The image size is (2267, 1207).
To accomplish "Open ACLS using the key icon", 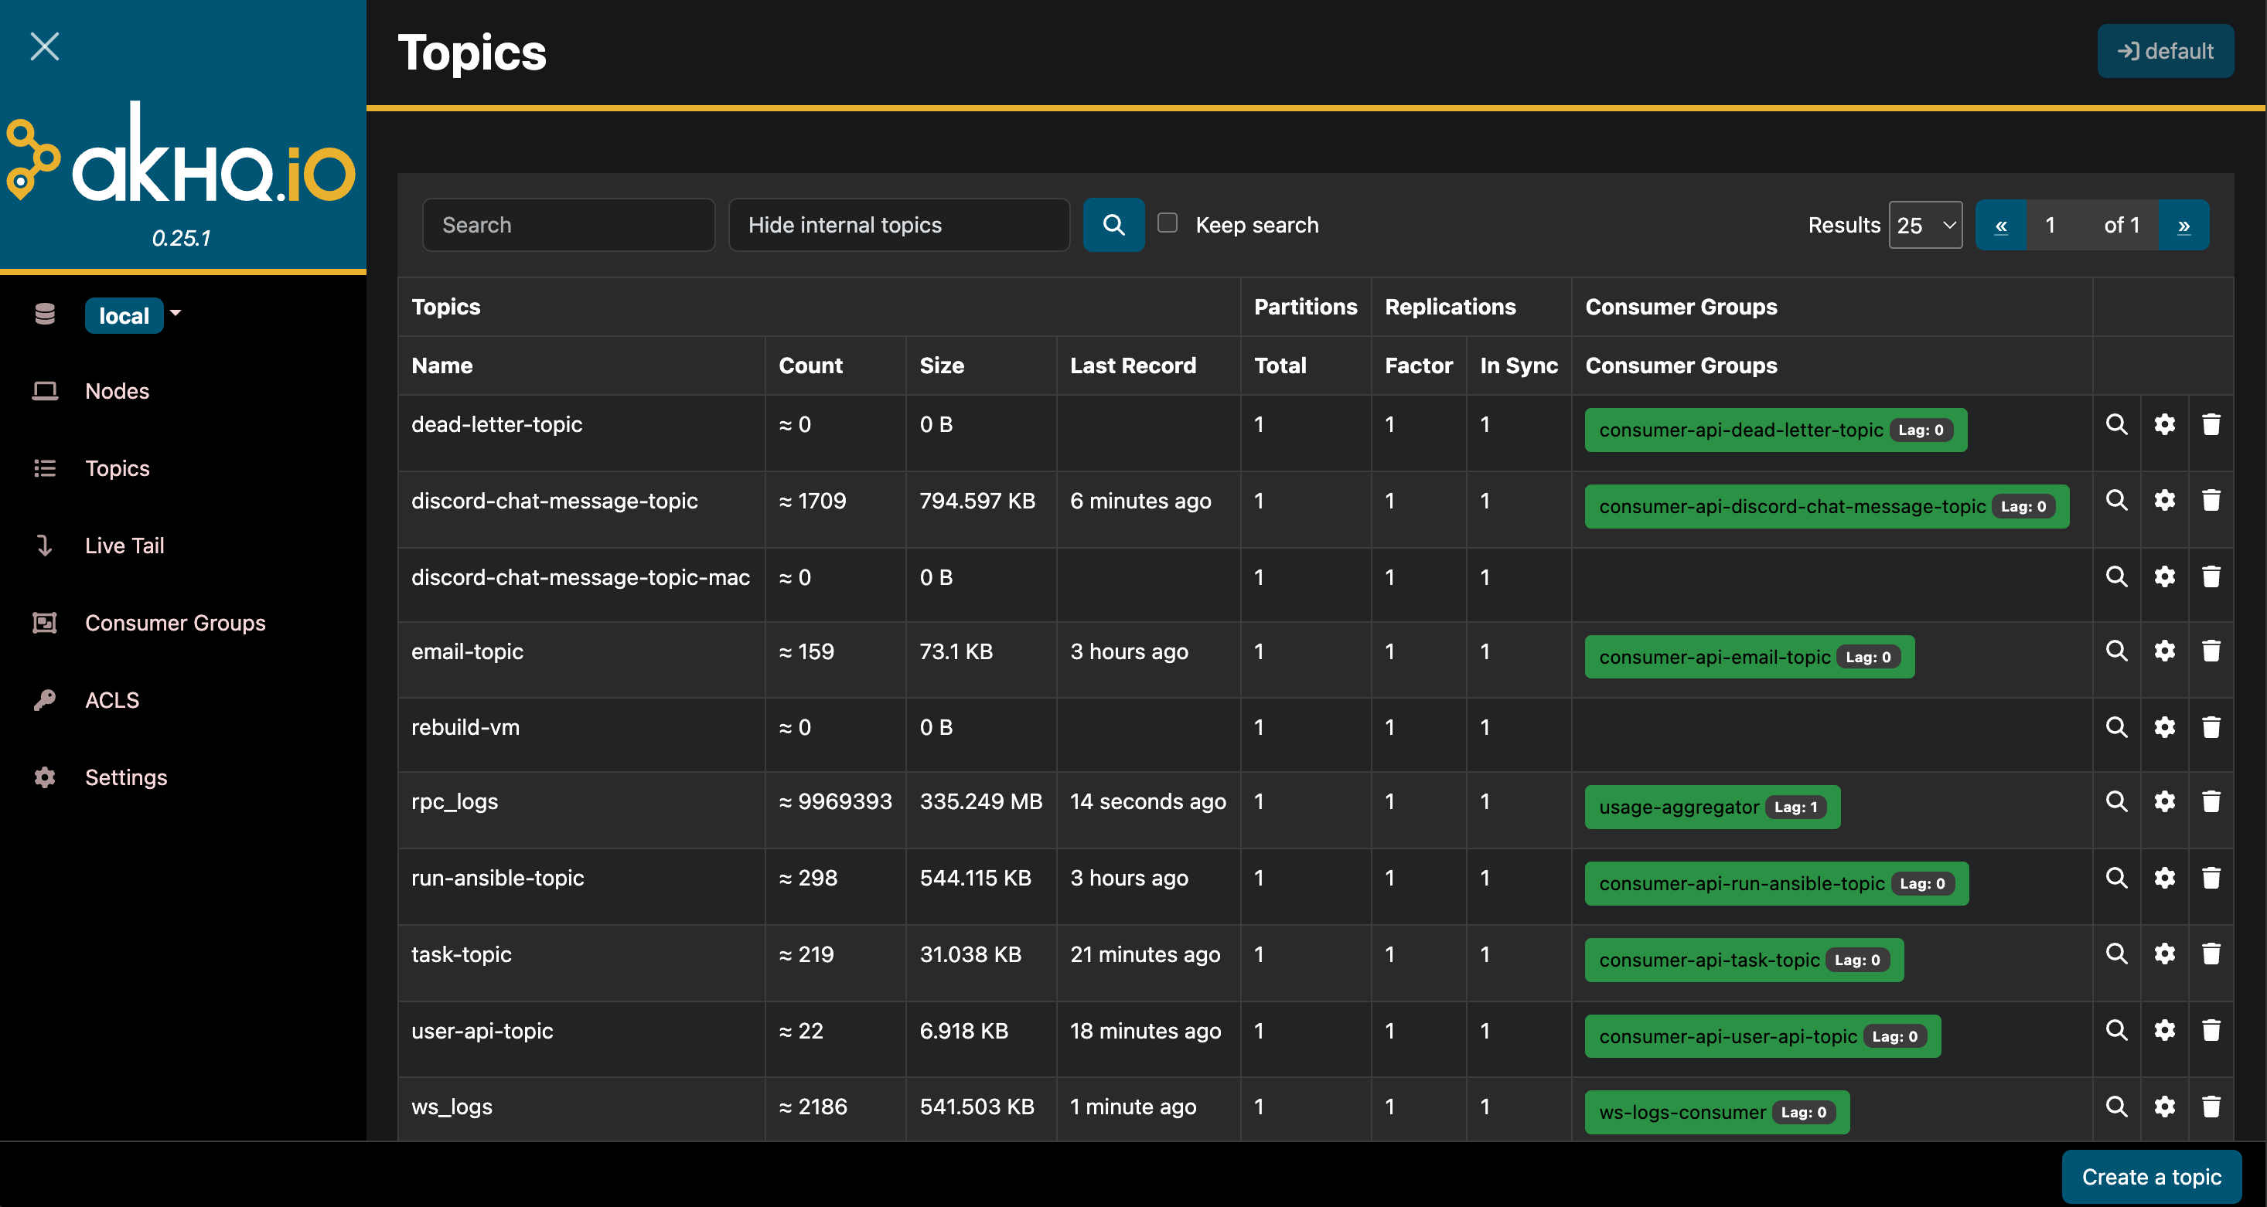I will [45, 699].
